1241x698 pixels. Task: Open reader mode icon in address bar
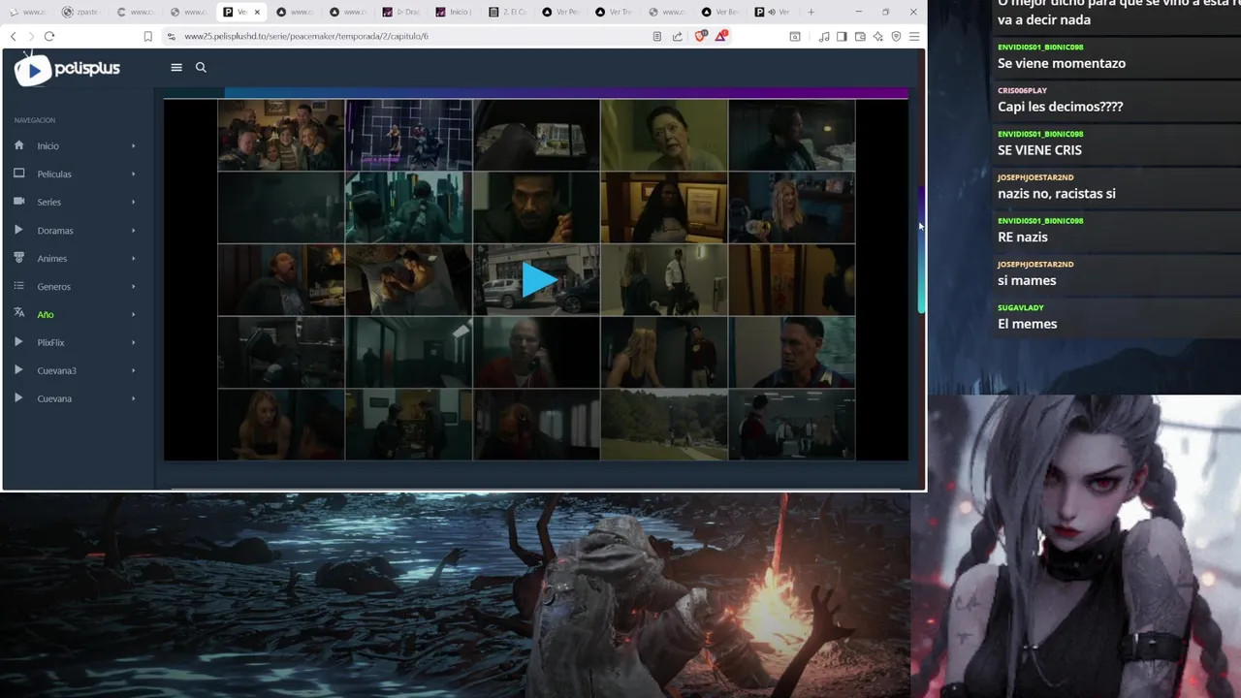pos(657,36)
